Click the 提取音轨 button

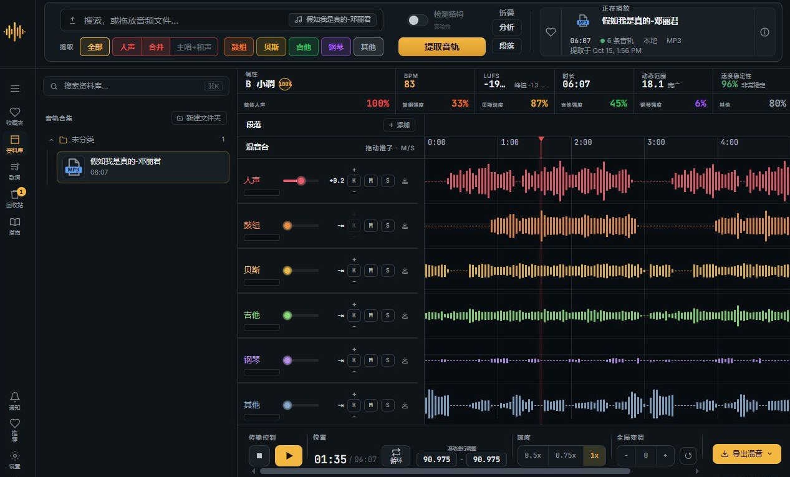point(442,47)
